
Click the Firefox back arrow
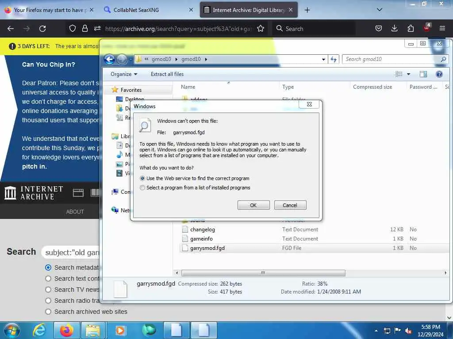coord(11,29)
